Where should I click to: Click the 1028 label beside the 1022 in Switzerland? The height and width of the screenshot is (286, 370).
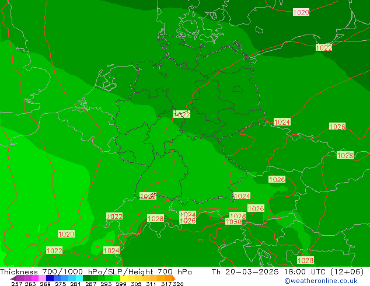tap(155, 218)
